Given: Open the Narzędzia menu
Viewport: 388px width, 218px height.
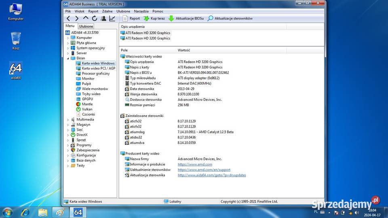Looking at the screenshot, I should click(141, 11).
